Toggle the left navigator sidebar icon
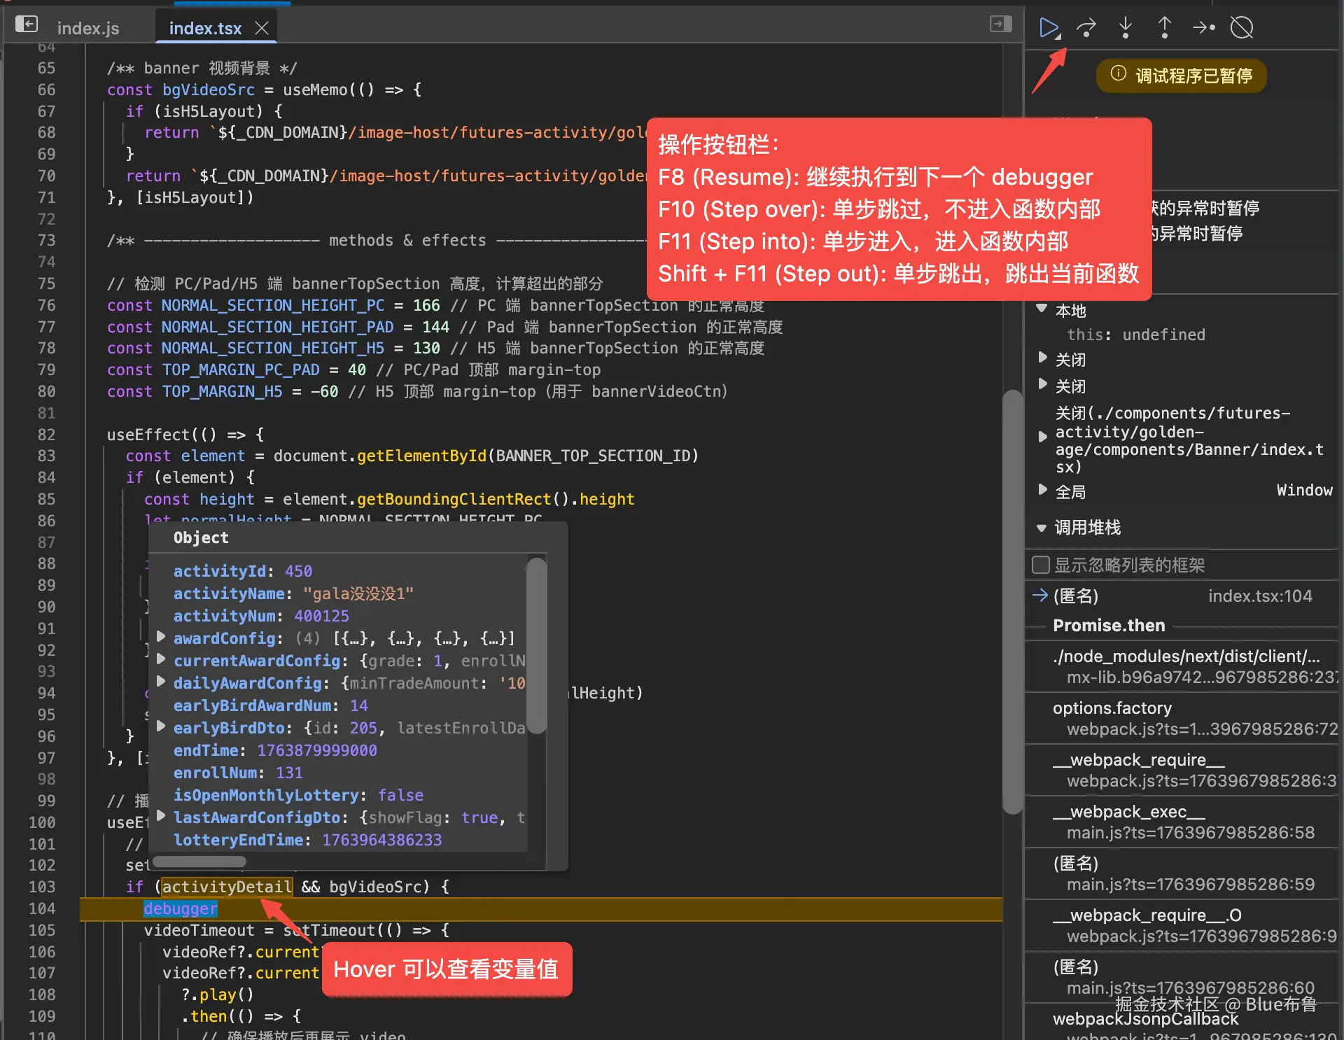Screen dimensions: 1344x1040 (x=27, y=24)
